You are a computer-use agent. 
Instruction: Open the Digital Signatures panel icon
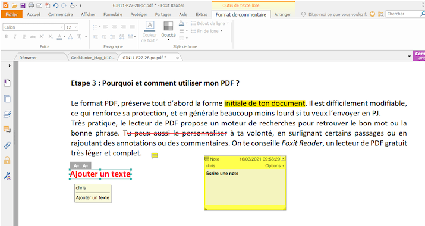[x=7, y=176]
